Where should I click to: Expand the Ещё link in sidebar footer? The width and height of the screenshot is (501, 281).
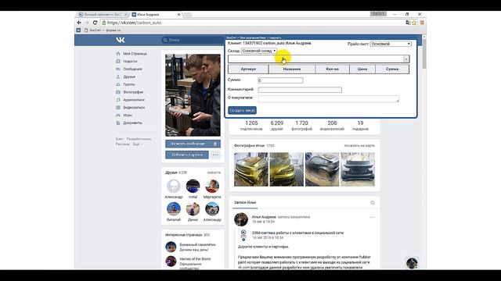tap(137, 144)
